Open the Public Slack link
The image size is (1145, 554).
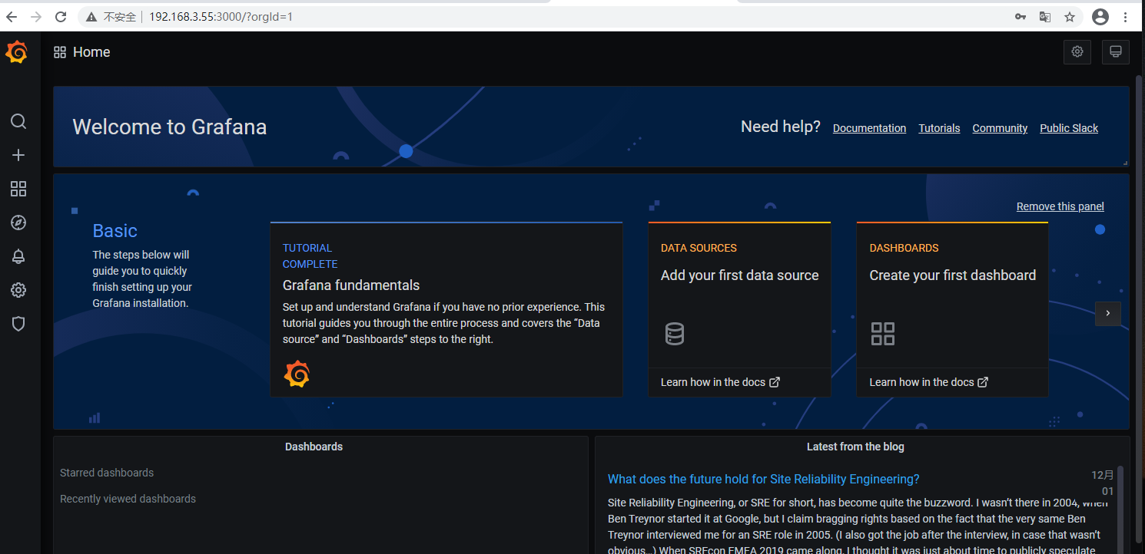pos(1069,128)
